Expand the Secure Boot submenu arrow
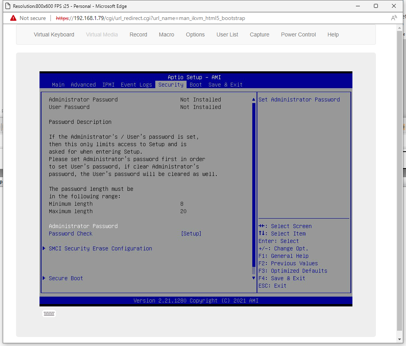This screenshot has height=346, width=406. click(44, 278)
